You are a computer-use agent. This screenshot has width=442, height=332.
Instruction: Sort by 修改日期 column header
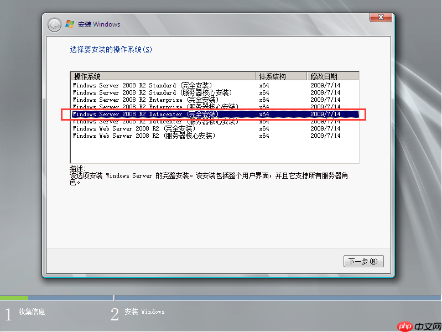tap(332, 76)
